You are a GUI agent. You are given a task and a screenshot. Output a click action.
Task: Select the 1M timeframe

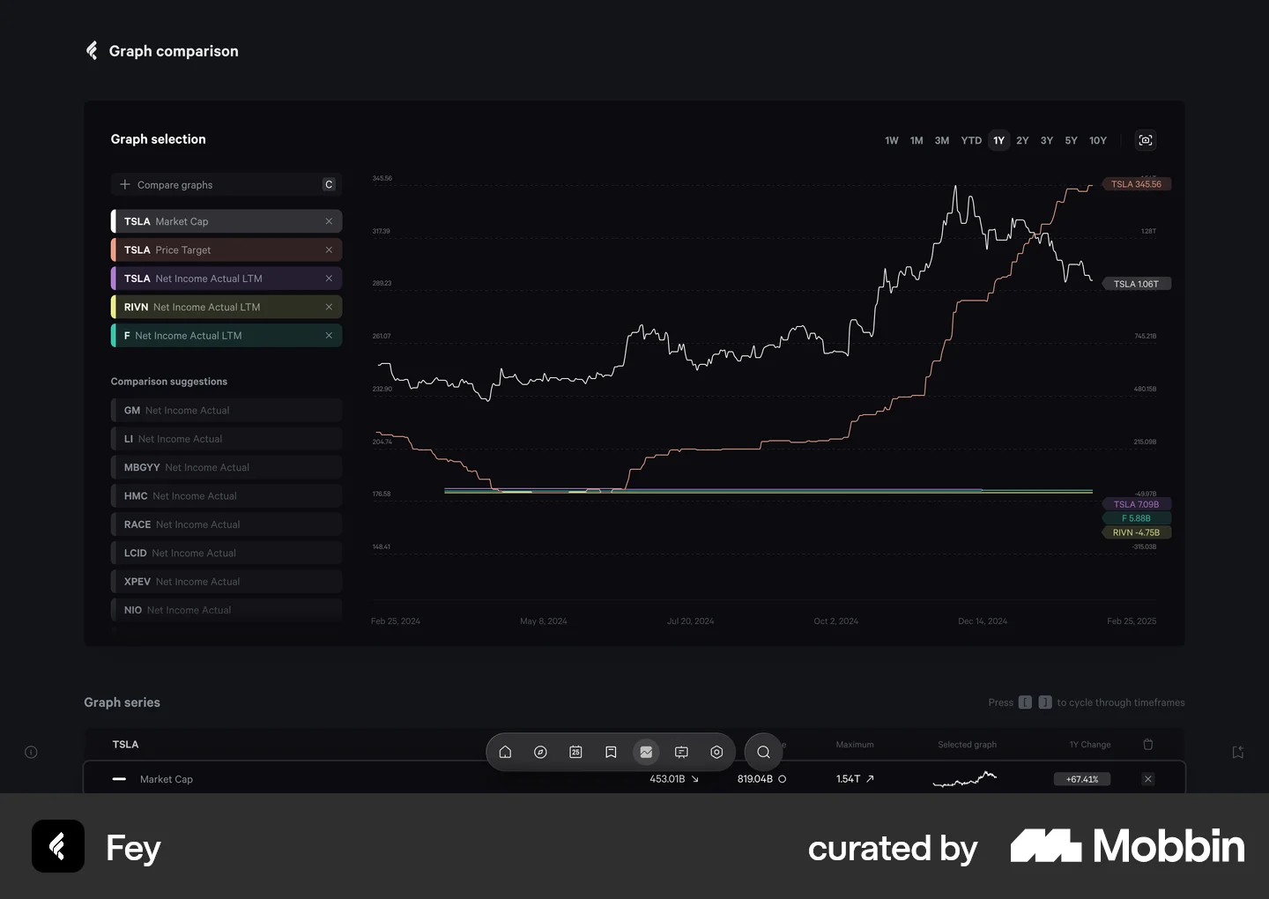pyautogui.click(x=916, y=140)
